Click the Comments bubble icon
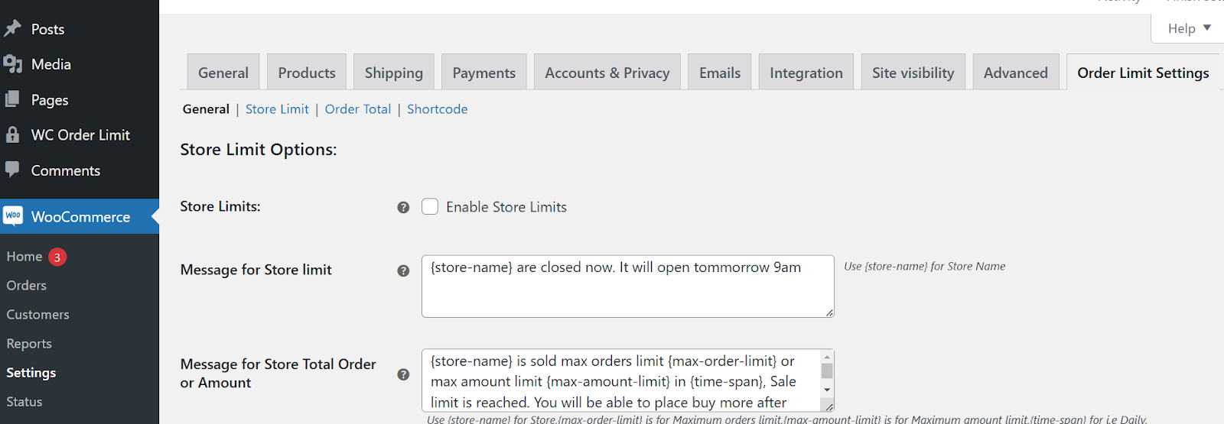1224x424 pixels. point(13,170)
